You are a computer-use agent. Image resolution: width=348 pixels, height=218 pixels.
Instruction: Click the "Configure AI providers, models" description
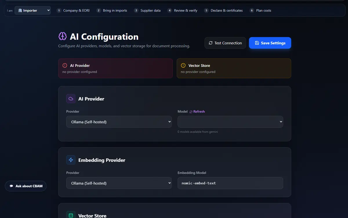pyautogui.click(x=124, y=46)
